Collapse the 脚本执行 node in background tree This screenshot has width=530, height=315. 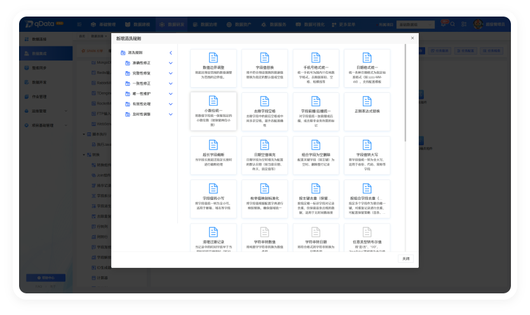(x=84, y=134)
